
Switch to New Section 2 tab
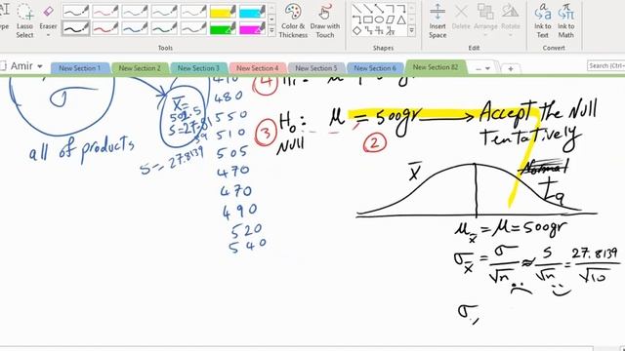pos(140,68)
